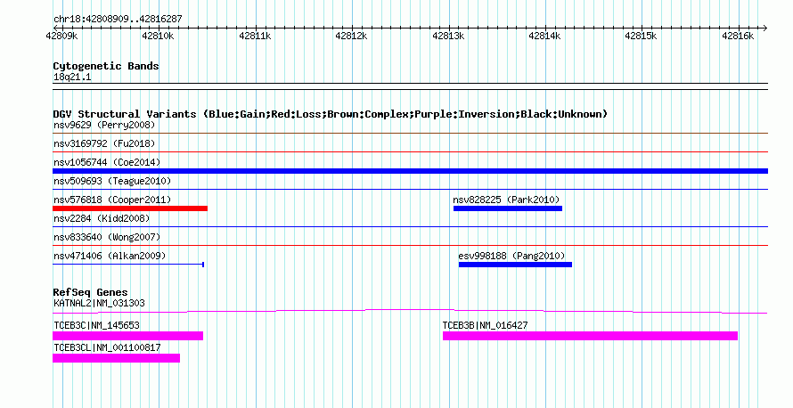Click the DGV Structural Variants track title
The height and width of the screenshot is (408, 793).
click(331, 114)
